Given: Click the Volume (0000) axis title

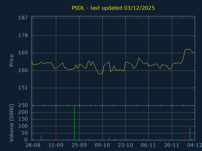Looking at the screenshot, I should pos(11,123).
